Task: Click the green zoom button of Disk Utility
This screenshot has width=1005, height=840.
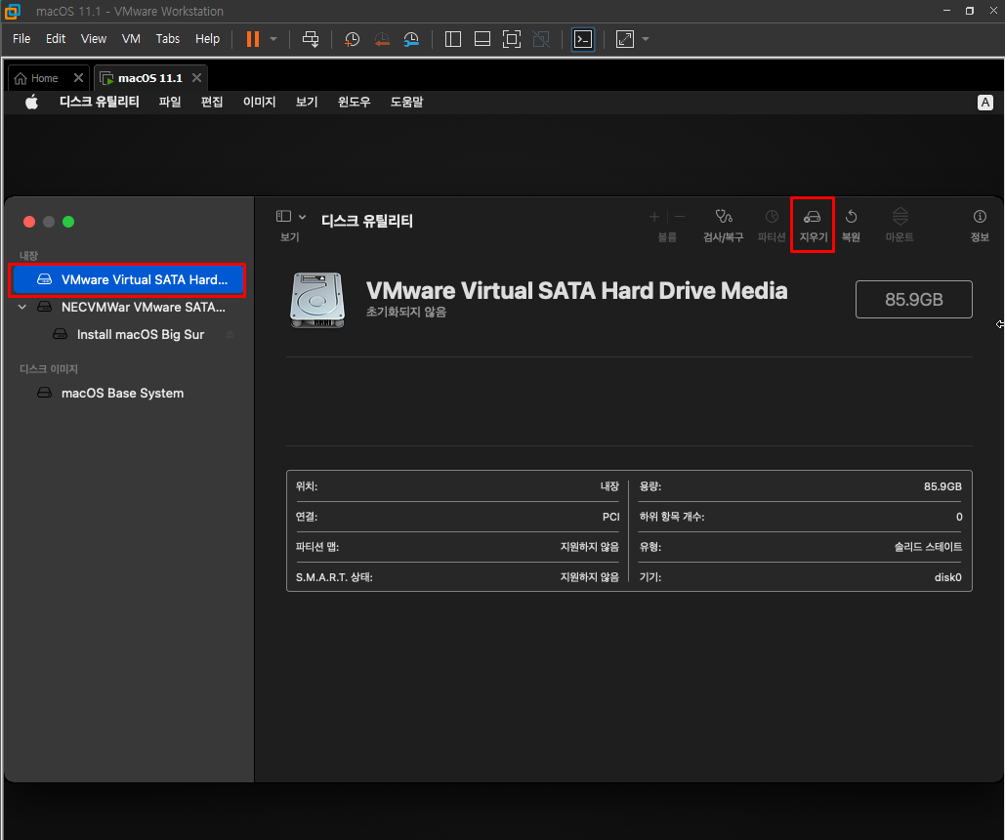Action: click(68, 222)
